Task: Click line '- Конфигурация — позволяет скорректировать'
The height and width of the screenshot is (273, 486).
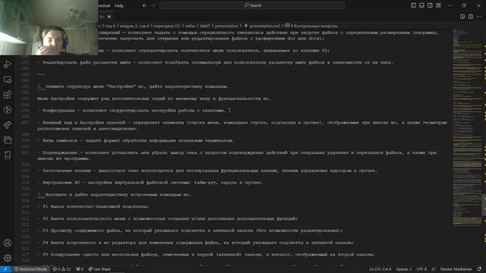Action: 132,111
